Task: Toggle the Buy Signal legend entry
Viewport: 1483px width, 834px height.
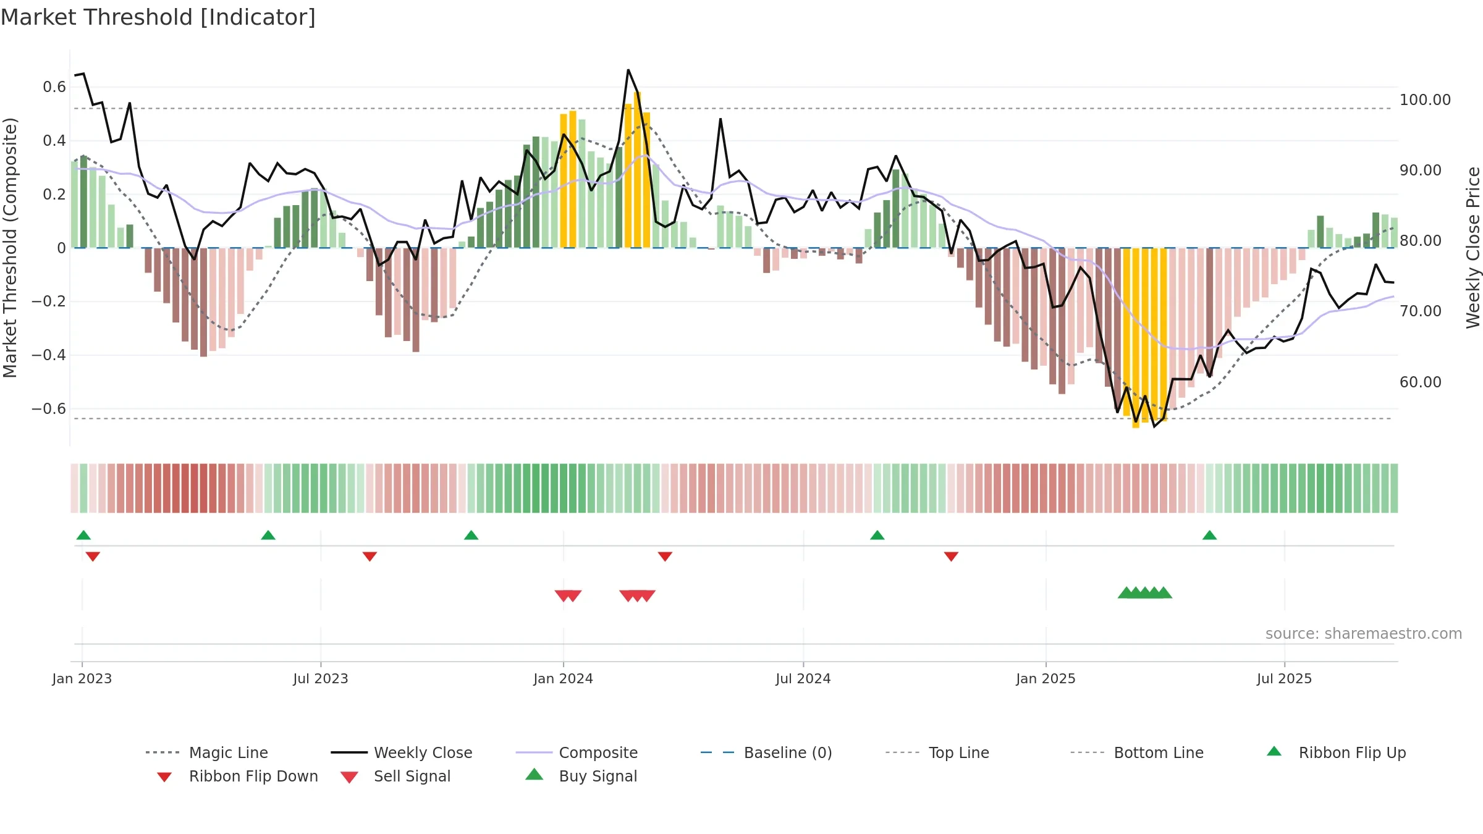Action: (581, 776)
